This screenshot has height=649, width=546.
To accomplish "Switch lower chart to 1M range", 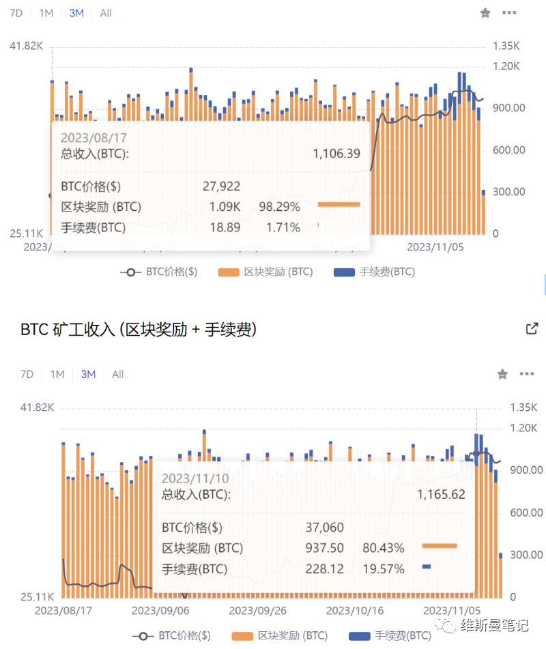I will [57, 374].
